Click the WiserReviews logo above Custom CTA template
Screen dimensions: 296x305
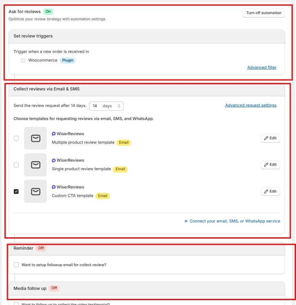click(x=53, y=187)
